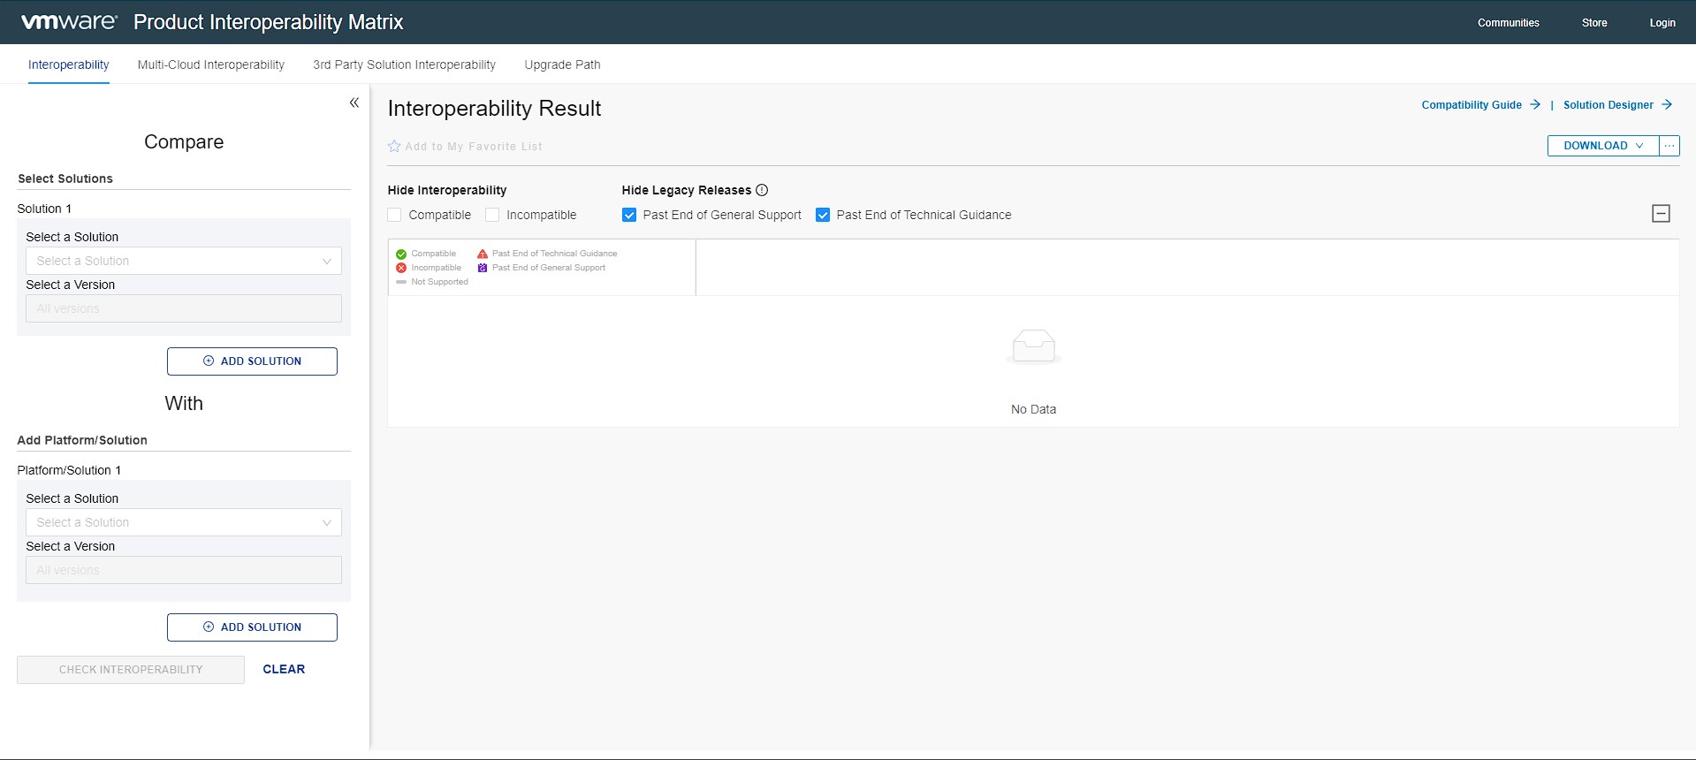
Task: Click the Add to My Favorite star icon
Action: click(394, 146)
